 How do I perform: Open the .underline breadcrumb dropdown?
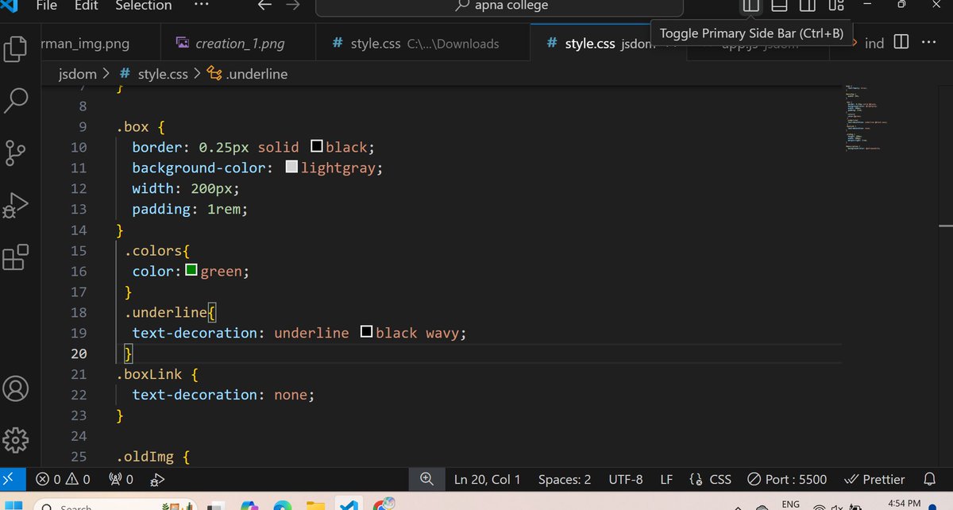click(x=256, y=73)
